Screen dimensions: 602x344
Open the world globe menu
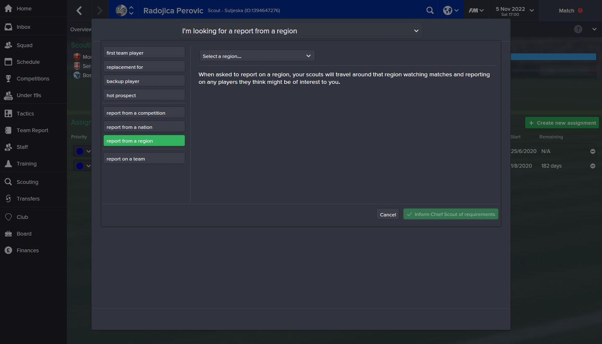tap(451, 10)
